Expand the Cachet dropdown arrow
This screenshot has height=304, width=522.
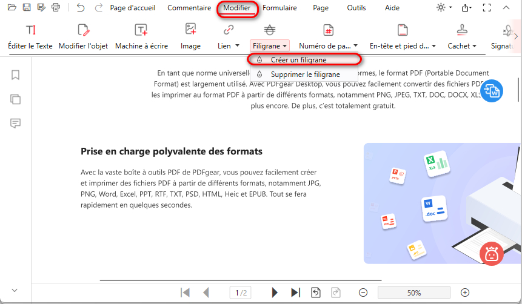coord(474,46)
